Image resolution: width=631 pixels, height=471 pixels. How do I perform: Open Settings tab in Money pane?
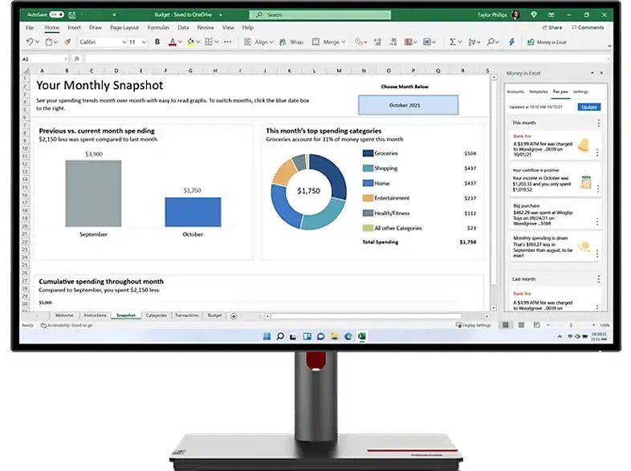[580, 91]
